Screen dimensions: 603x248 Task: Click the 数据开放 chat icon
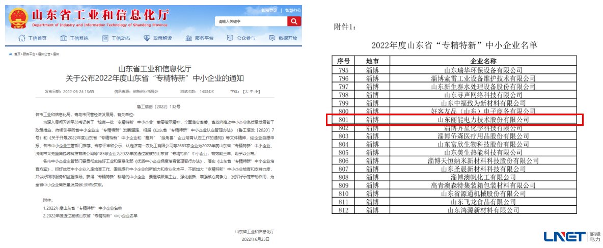(272, 38)
